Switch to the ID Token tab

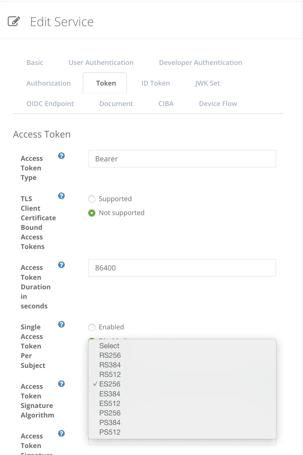tap(156, 83)
